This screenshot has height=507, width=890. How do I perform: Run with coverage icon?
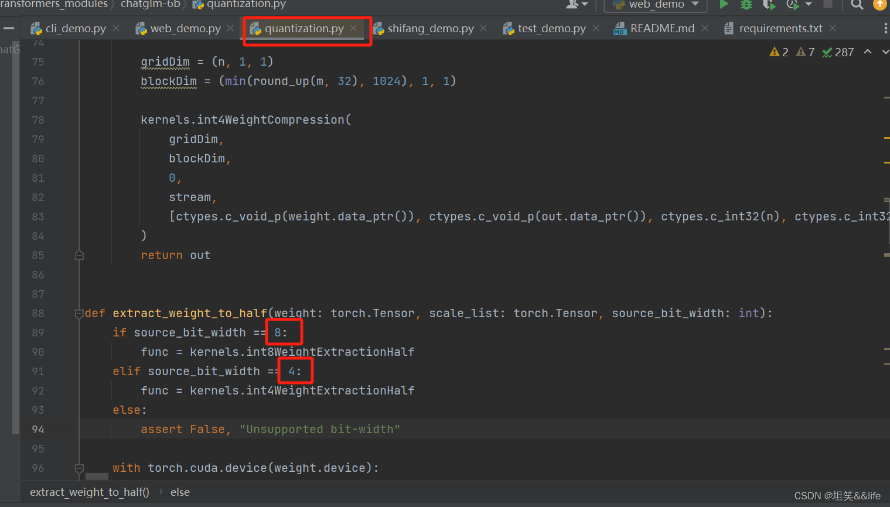coord(769,4)
